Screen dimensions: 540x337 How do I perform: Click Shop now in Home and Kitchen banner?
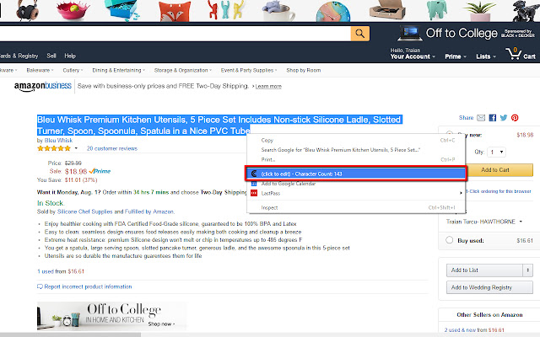pos(161,324)
